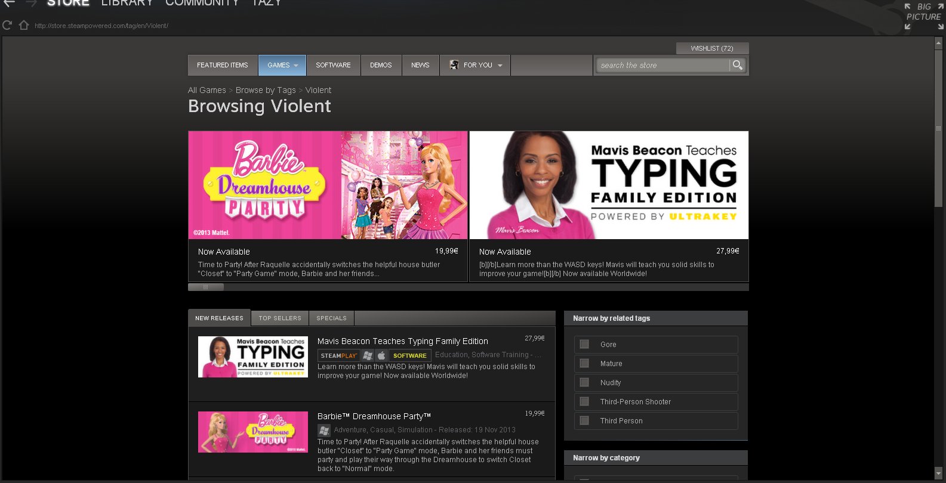Click the vertical page scrollbar thumb
This screenshot has height=483, width=946.
[938, 128]
